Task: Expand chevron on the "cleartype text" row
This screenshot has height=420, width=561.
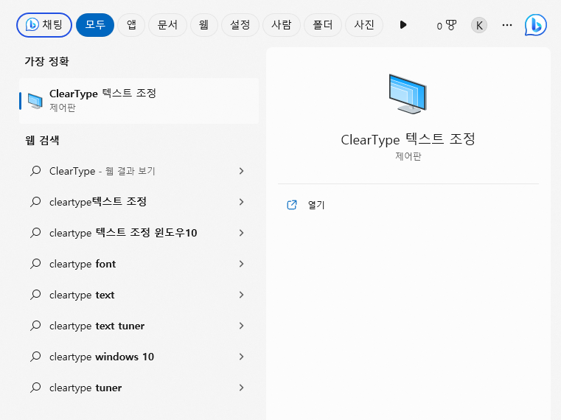Action: (242, 295)
